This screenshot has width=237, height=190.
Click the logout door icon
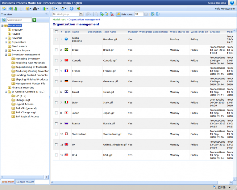tap(79, 9)
